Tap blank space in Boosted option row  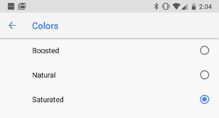126,50
